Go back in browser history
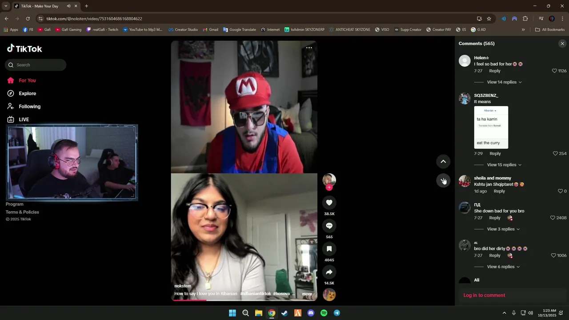This screenshot has width=569, height=320. pos(6,19)
